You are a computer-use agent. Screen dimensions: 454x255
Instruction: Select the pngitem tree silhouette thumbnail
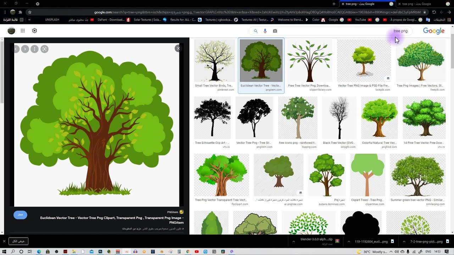(x=254, y=118)
